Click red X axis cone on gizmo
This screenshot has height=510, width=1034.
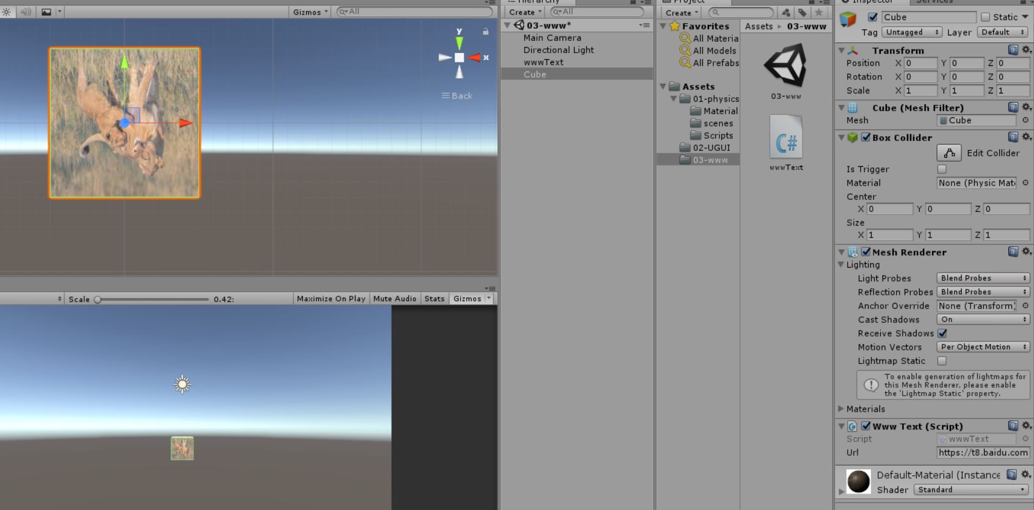(475, 57)
